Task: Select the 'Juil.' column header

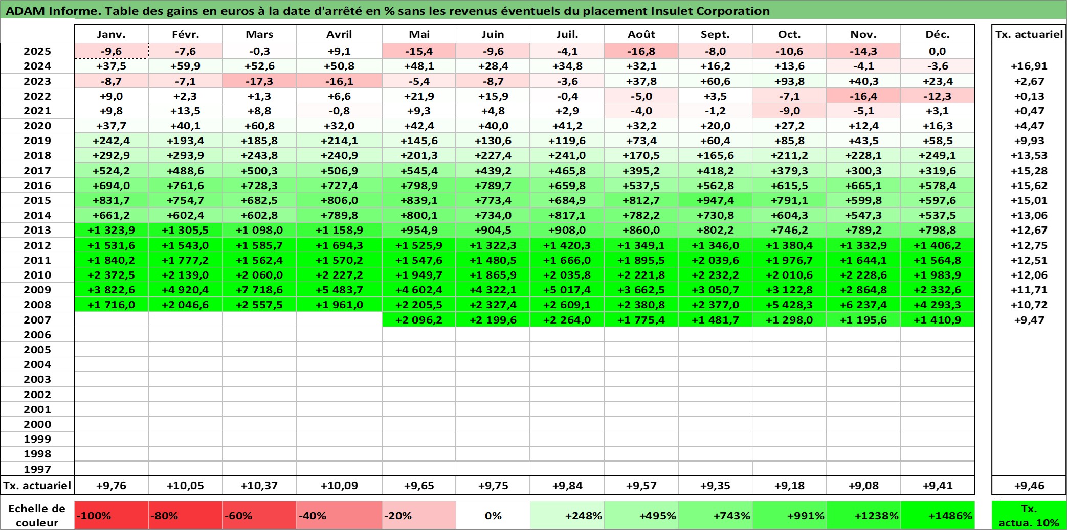Action: [567, 34]
